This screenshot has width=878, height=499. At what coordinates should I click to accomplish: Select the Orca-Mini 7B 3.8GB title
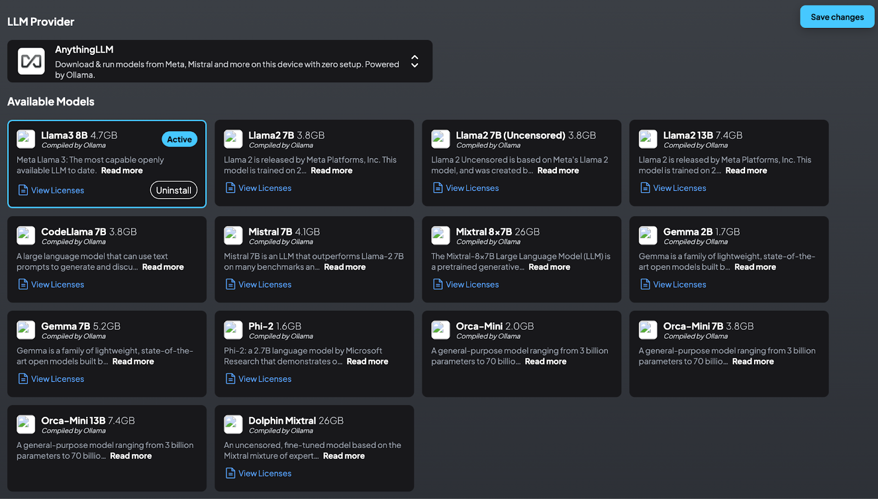click(x=708, y=326)
